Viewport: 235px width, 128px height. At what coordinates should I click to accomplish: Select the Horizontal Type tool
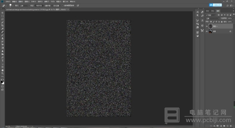(x=2, y=61)
